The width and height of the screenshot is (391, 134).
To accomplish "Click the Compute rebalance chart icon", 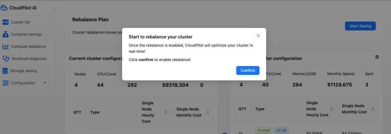I will click(6, 46).
